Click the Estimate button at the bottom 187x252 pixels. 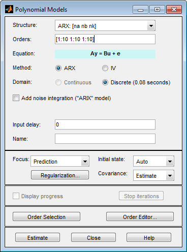(x=38, y=237)
